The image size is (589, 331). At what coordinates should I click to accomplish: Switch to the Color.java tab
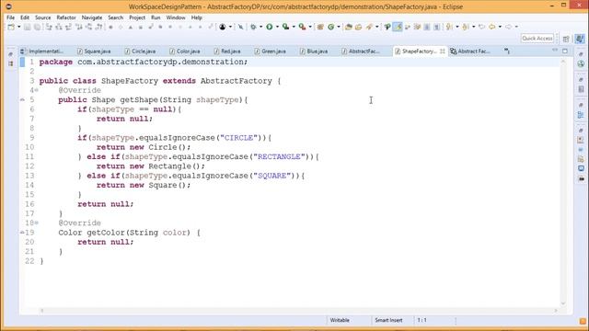click(185, 51)
